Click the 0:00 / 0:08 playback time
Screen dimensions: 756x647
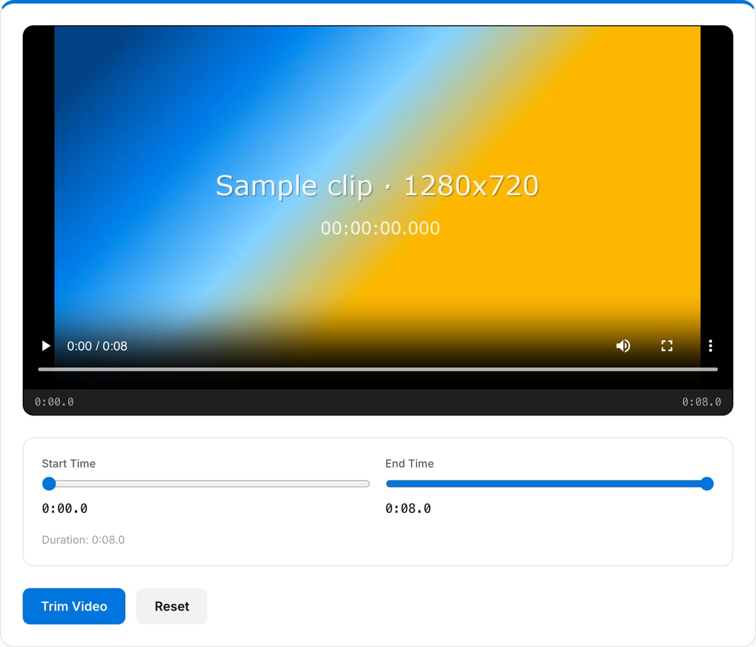click(97, 346)
